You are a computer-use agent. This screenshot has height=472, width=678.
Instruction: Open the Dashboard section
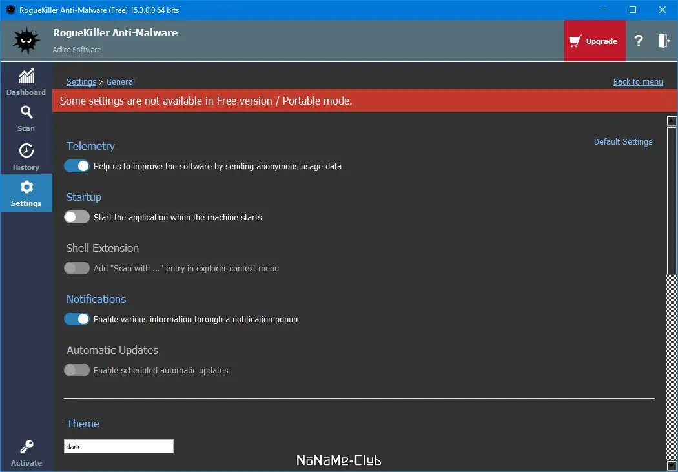(26, 82)
